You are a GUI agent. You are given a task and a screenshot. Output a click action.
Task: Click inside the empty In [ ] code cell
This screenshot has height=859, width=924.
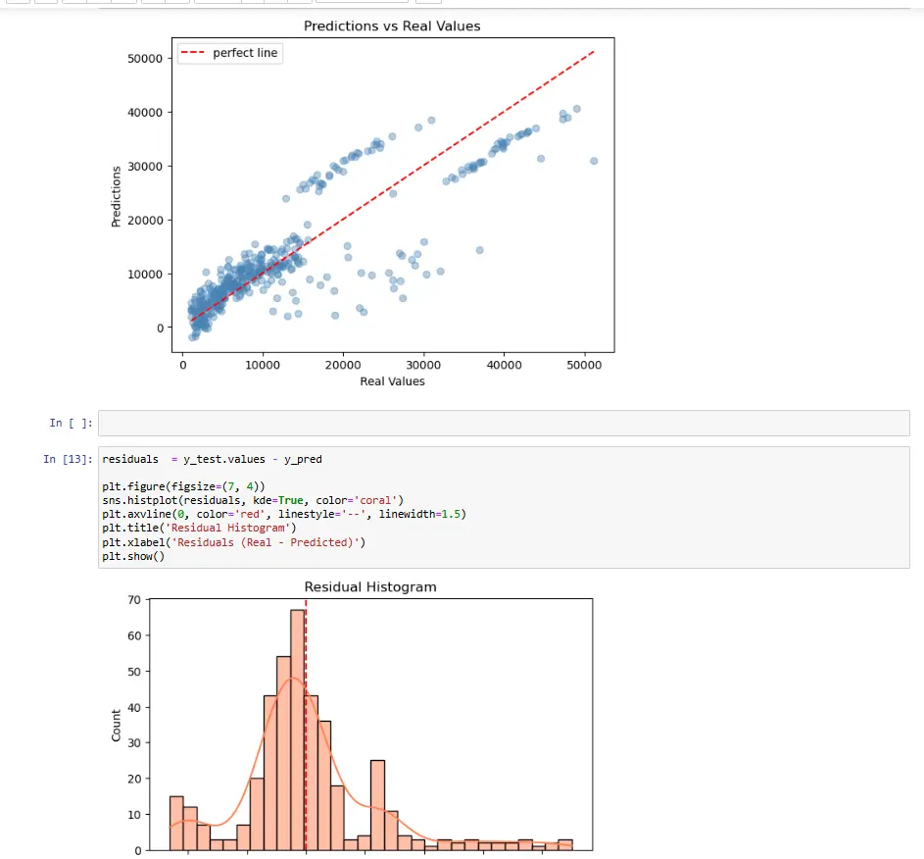(504, 424)
